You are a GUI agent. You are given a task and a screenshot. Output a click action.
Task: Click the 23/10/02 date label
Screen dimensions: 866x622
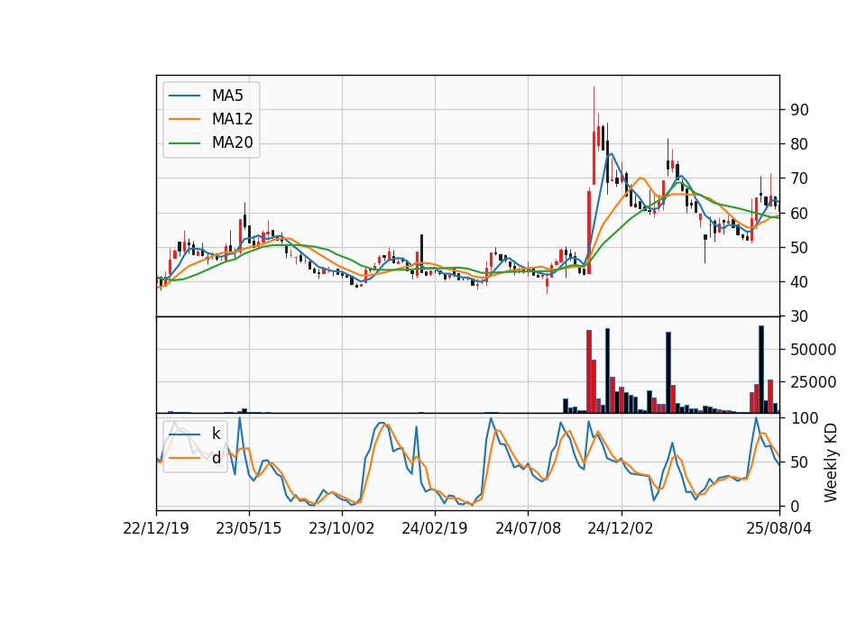point(341,528)
